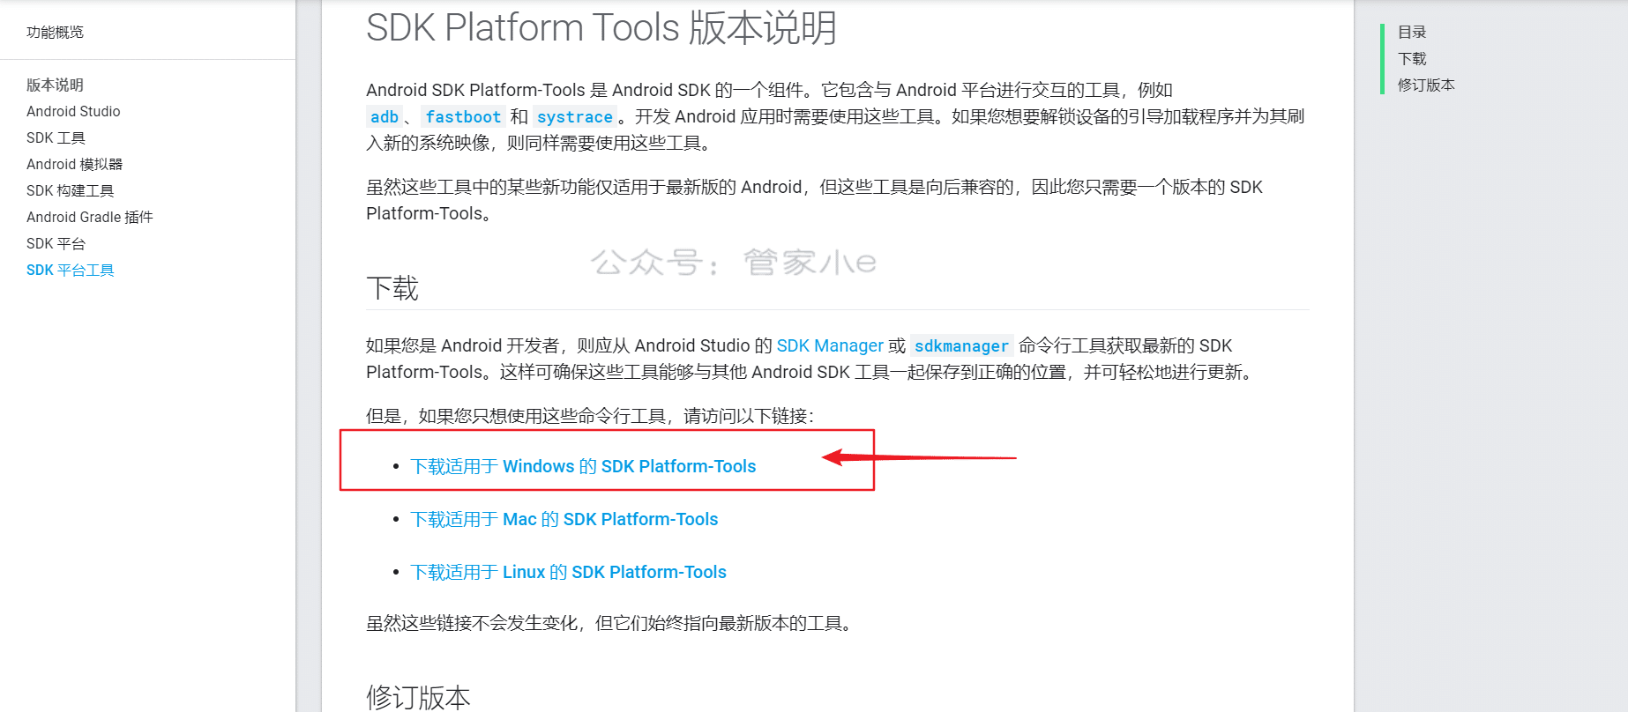This screenshot has width=1628, height=712.
Task: Open the SDK Manager link
Action: click(x=830, y=346)
